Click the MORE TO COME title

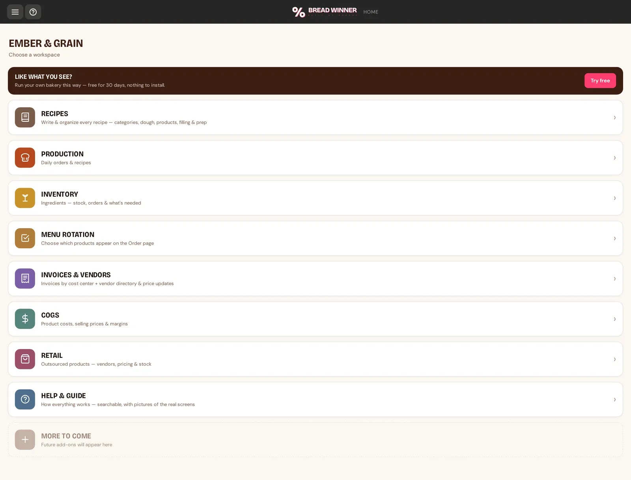(66, 436)
